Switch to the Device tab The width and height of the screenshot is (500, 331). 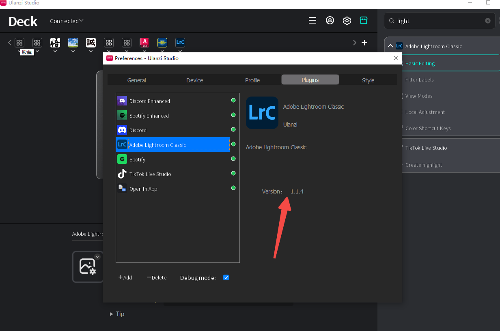194,80
